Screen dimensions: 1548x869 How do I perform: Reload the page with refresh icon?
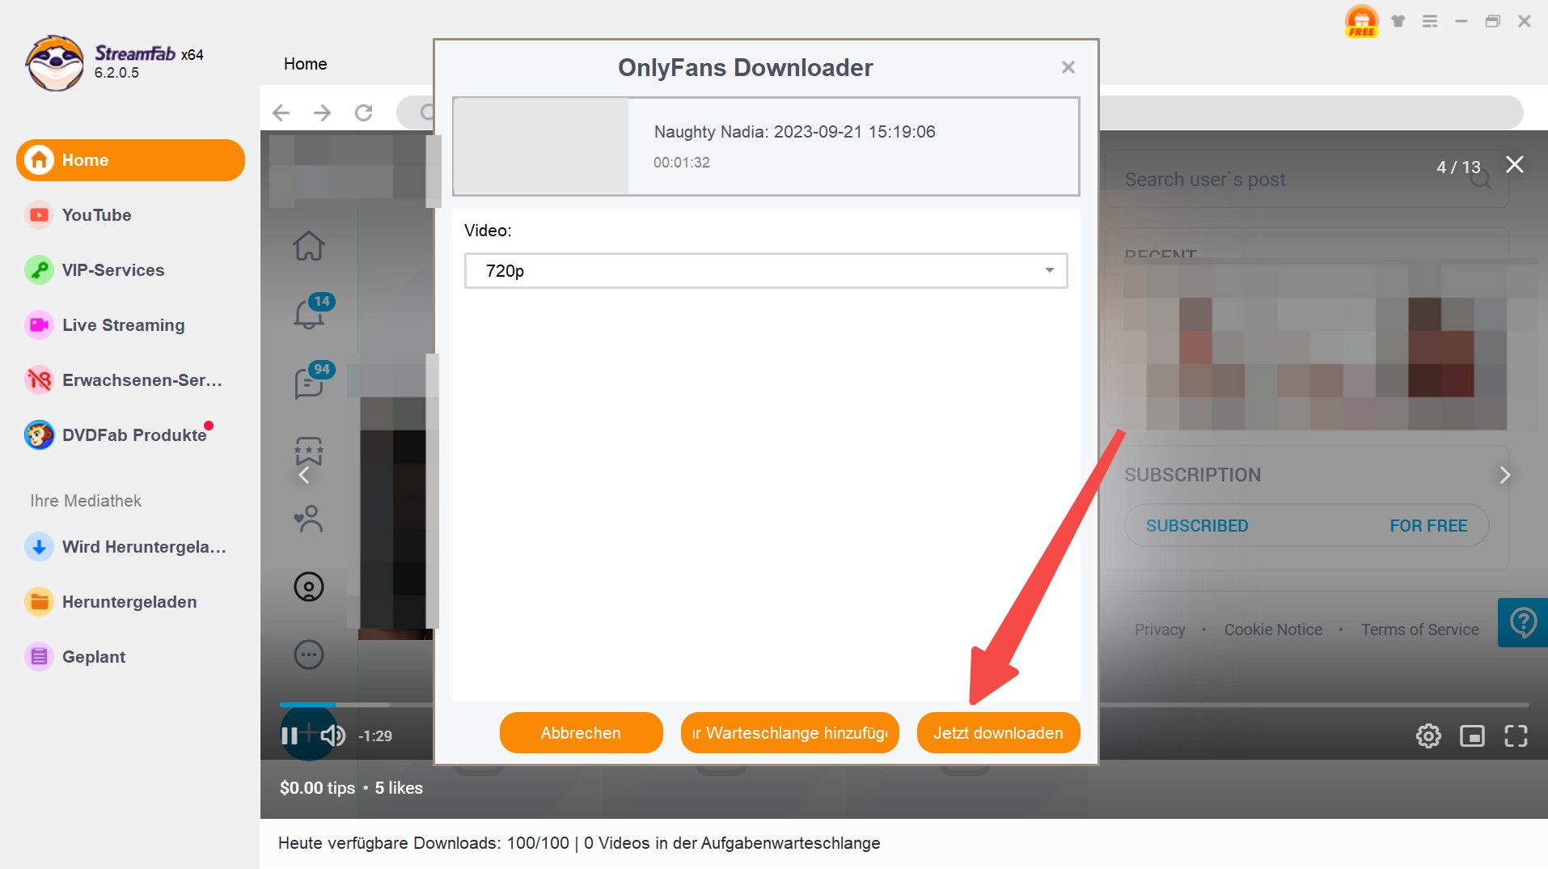coord(364,112)
